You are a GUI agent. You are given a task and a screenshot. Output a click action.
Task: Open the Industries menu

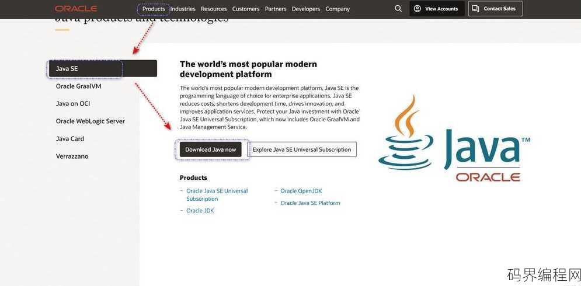183,9
